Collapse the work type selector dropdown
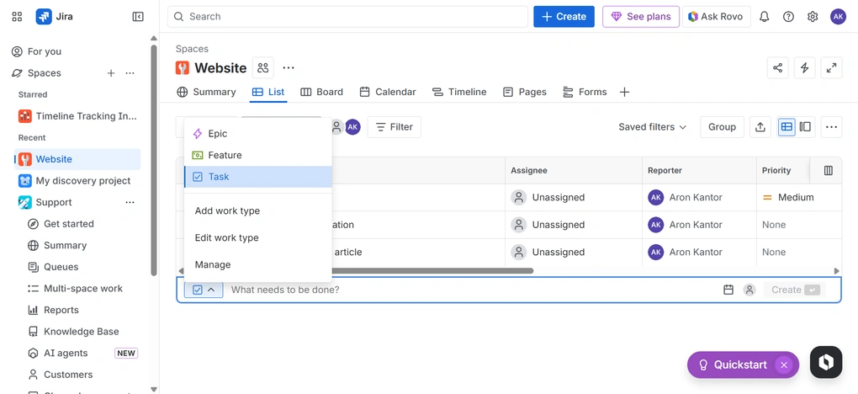Image resolution: width=858 pixels, height=394 pixels. [x=204, y=290]
